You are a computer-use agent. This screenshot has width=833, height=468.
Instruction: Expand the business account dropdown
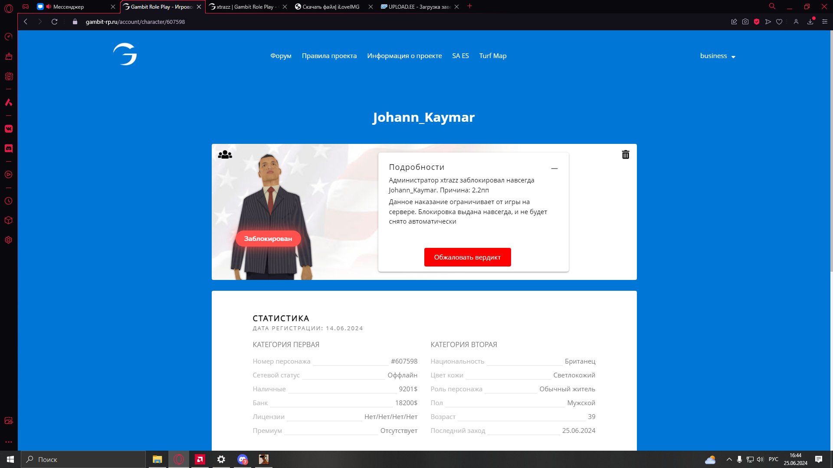pyautogui.click(x=718, y=56)
